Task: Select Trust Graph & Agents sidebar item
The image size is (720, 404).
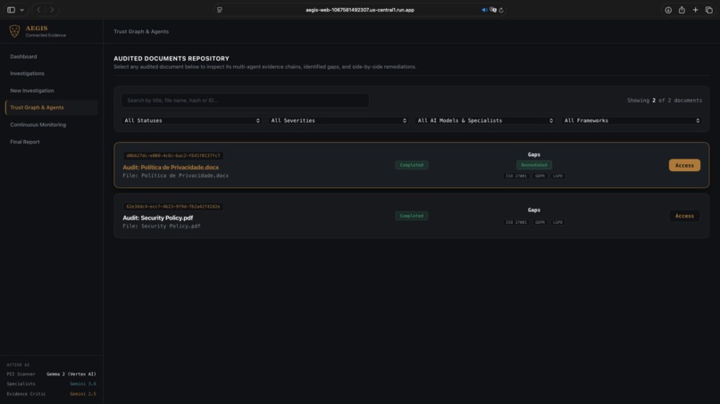Action: point(51,107)
